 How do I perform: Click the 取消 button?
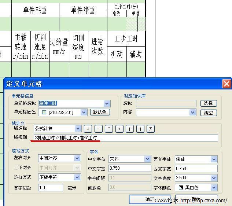tap(196, 199)
